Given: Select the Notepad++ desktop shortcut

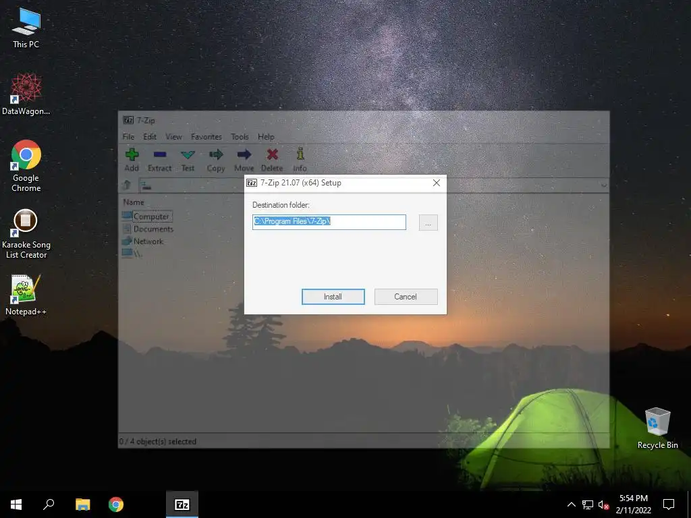Looking at the screenshot, I should point(26,295).
